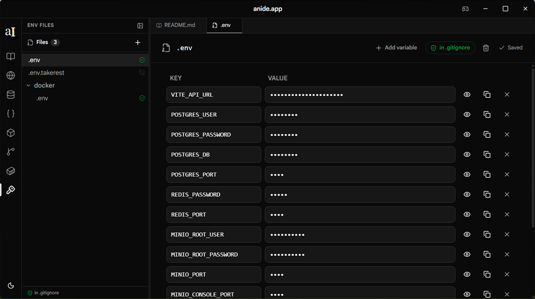Remove the POSTGRES_DB variable

coord(507,154)
